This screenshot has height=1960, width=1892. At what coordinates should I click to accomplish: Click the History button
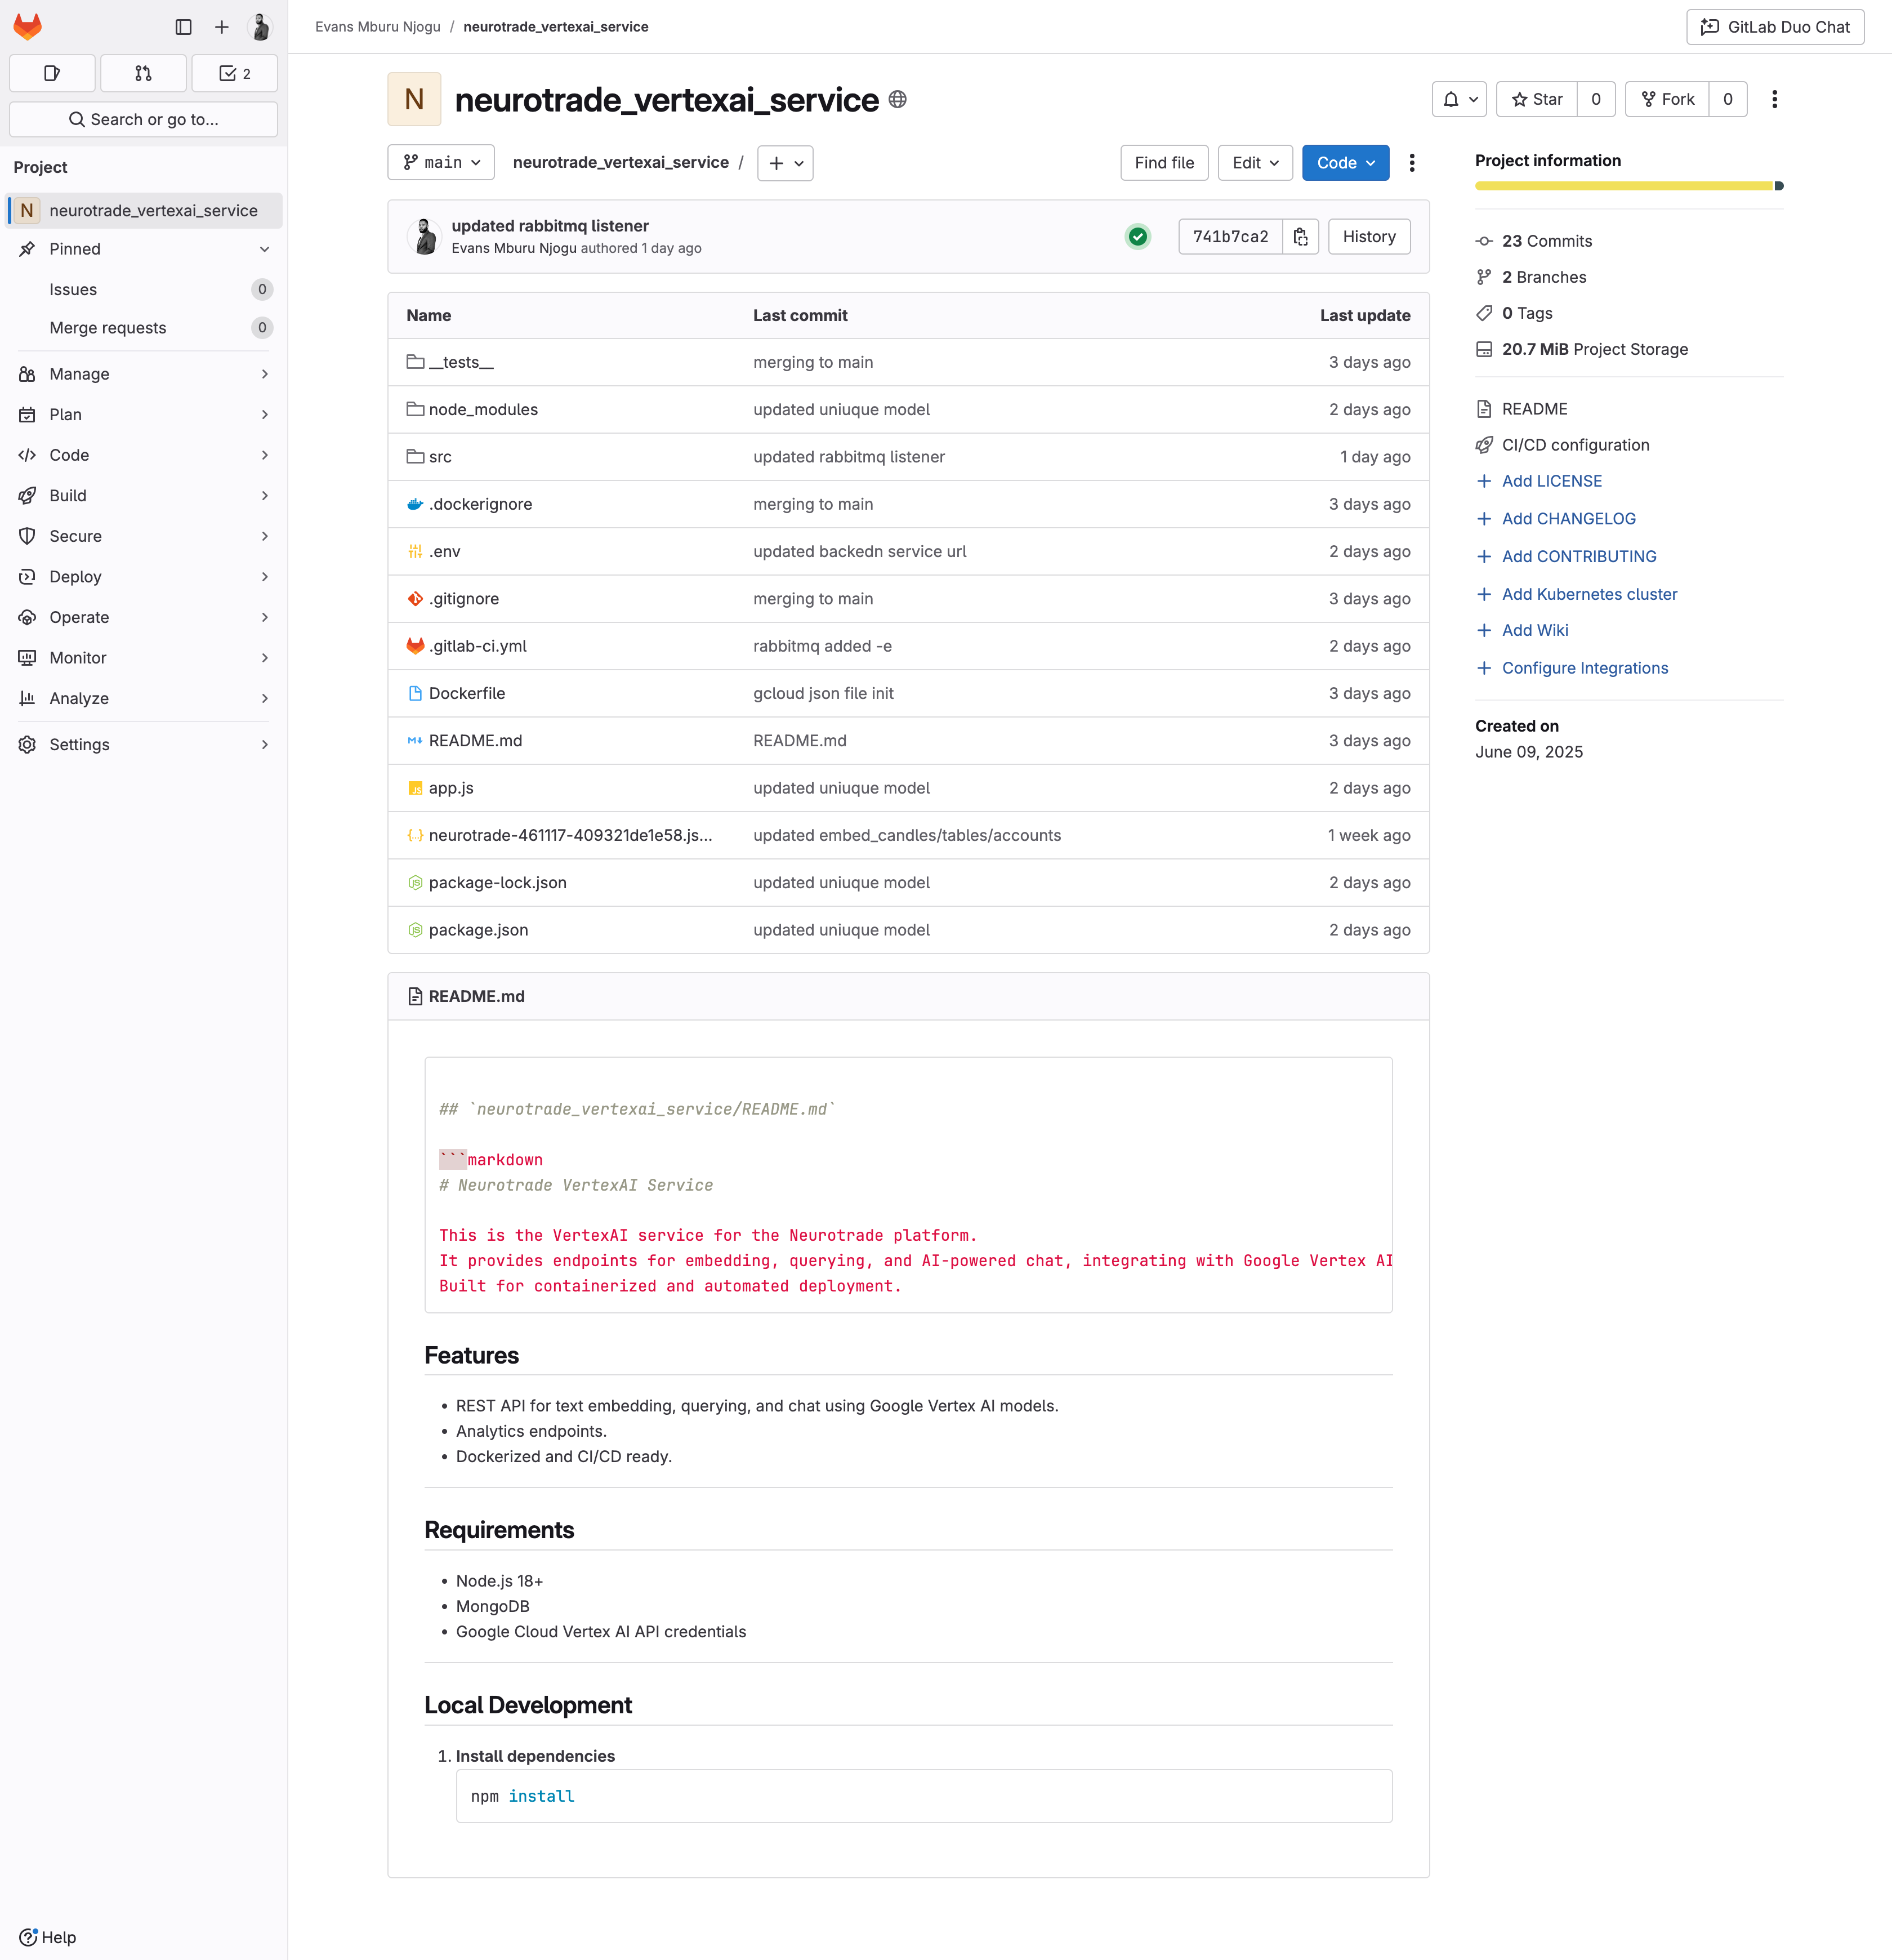click(1368, 237)
